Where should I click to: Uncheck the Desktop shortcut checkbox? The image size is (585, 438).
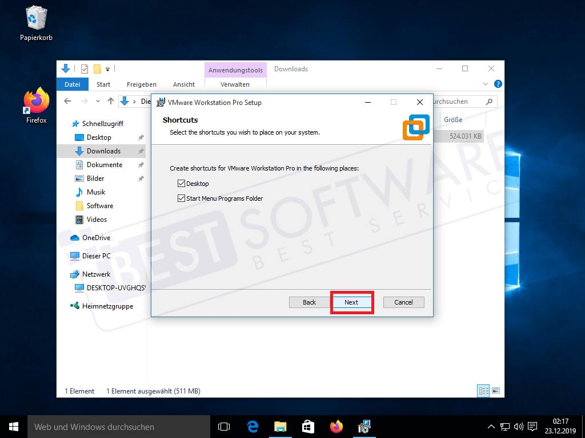click(182, 183)
